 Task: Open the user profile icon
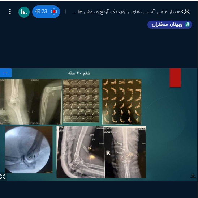point(187,12)
